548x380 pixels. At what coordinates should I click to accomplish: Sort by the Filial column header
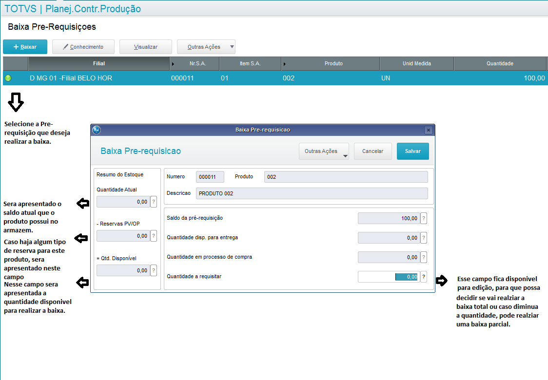click(99, 63)
